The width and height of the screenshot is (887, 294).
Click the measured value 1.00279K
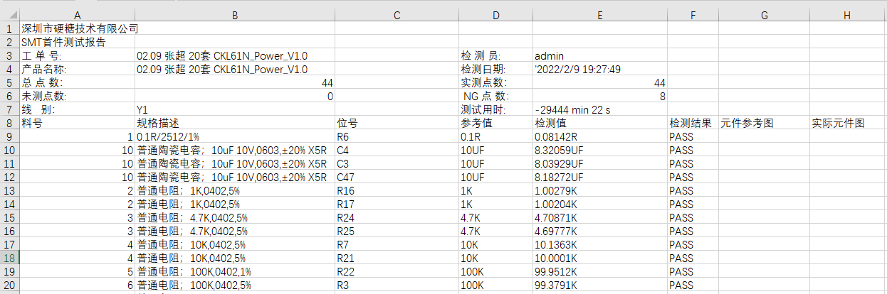click(600, 190)
